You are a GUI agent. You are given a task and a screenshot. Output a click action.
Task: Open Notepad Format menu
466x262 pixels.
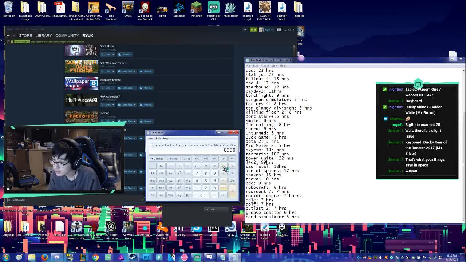(x=265, y=66)
